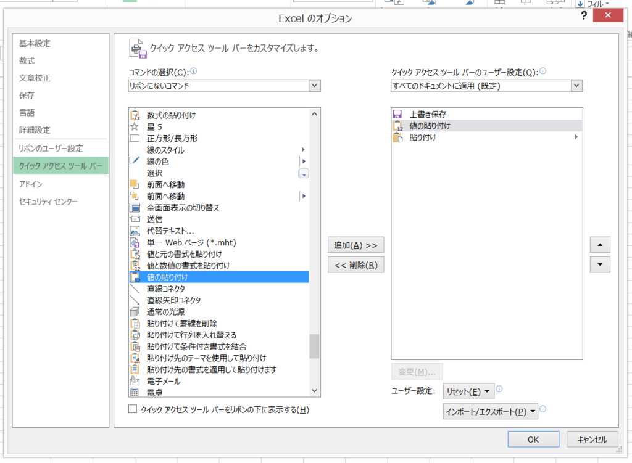Click the 送信 envelope icon
The width and height of the screenshot is (632, 463).
coord(135,219)
